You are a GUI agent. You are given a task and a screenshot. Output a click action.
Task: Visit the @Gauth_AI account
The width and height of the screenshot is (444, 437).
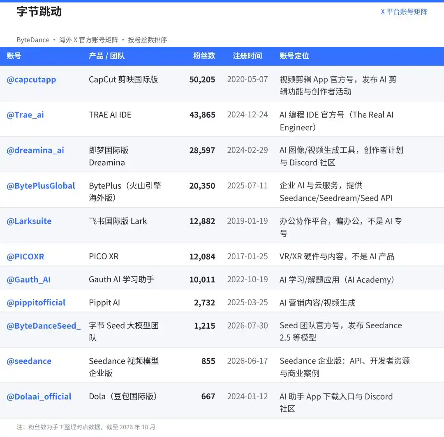(x=29, y=280)
